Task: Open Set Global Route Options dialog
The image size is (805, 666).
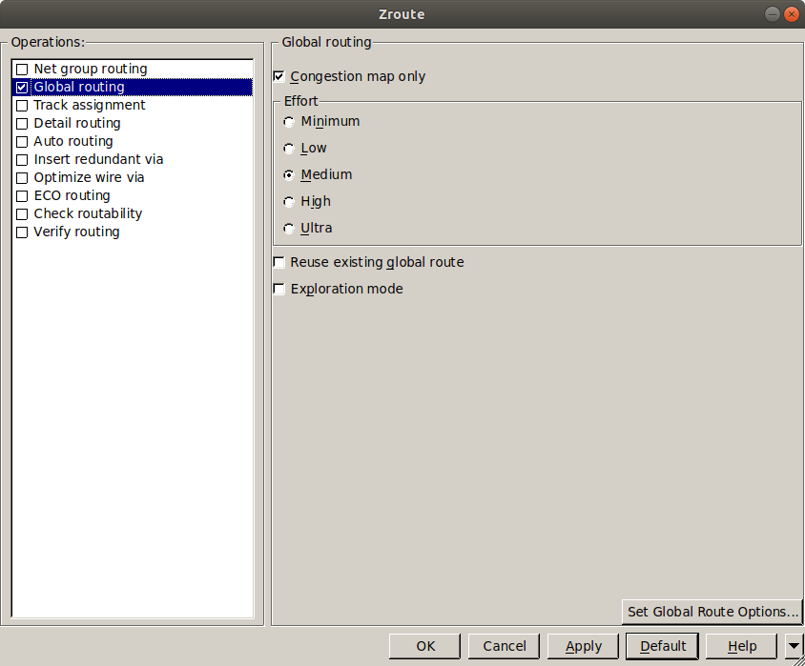Action: click(712, 612)
